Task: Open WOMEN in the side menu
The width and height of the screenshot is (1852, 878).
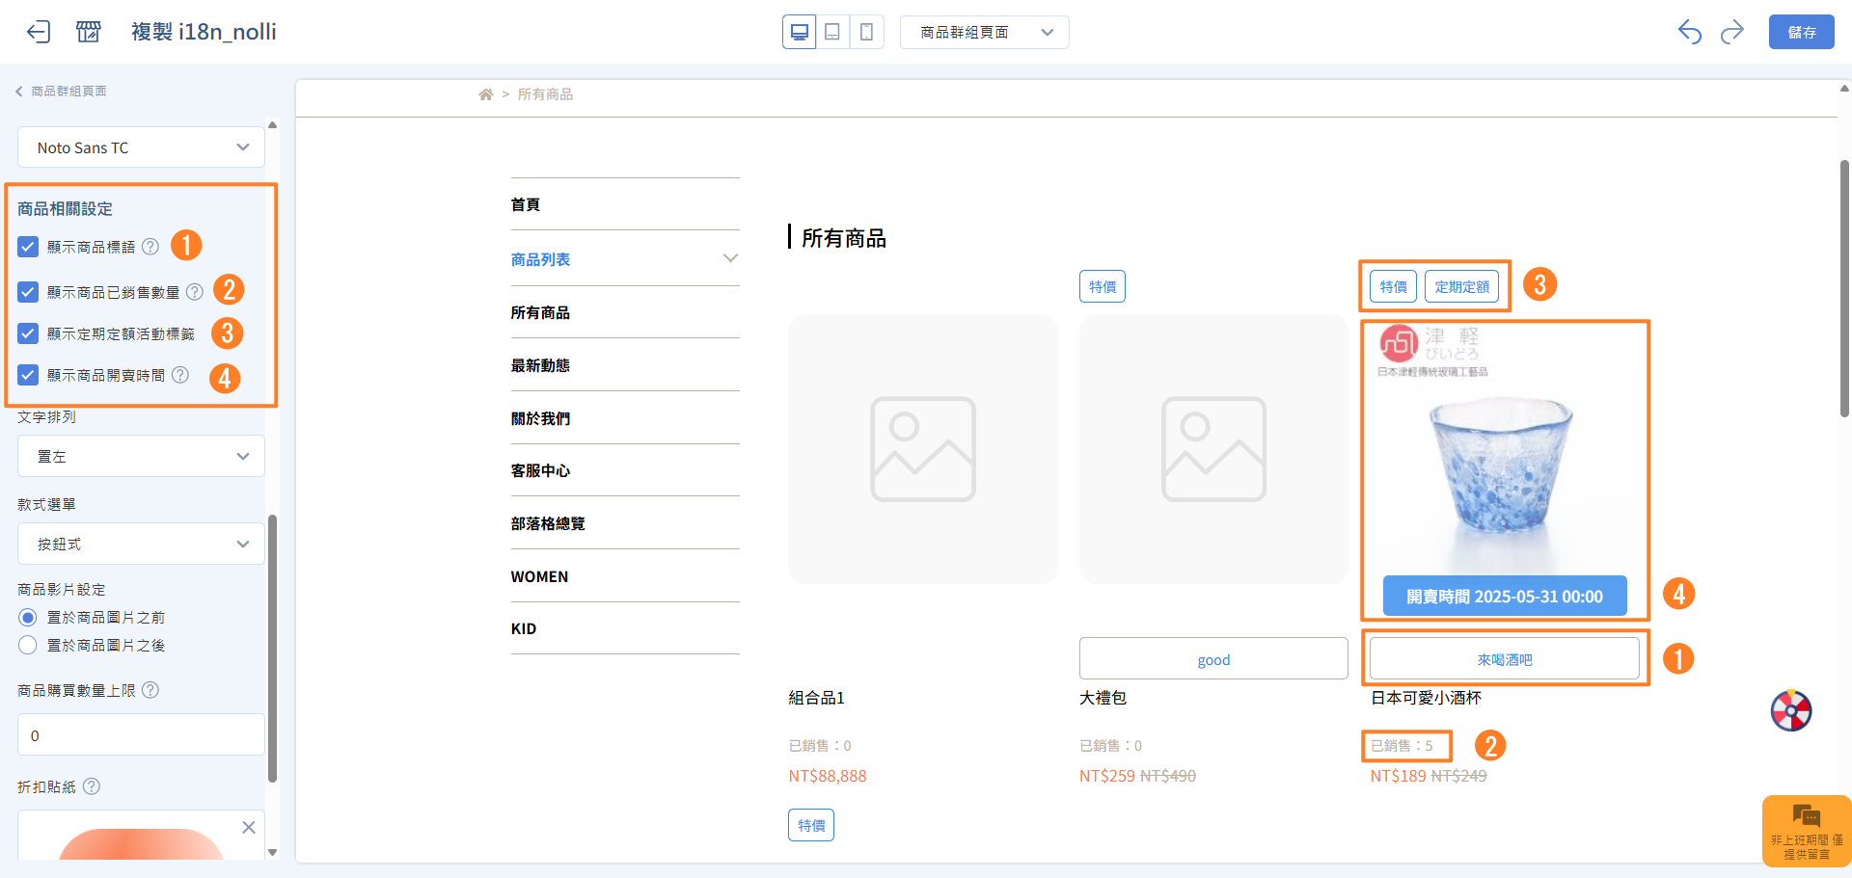Action: [539, 576]
